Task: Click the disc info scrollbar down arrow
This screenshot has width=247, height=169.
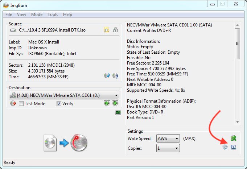Action: coord(238,122)
